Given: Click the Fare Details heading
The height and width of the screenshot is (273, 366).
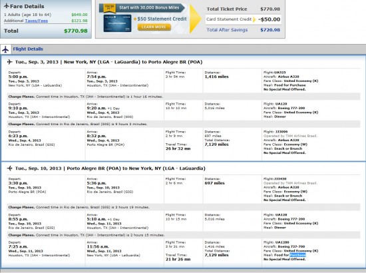Looking at the screenshot, I should pyautogui.click(x=27, y=6).
